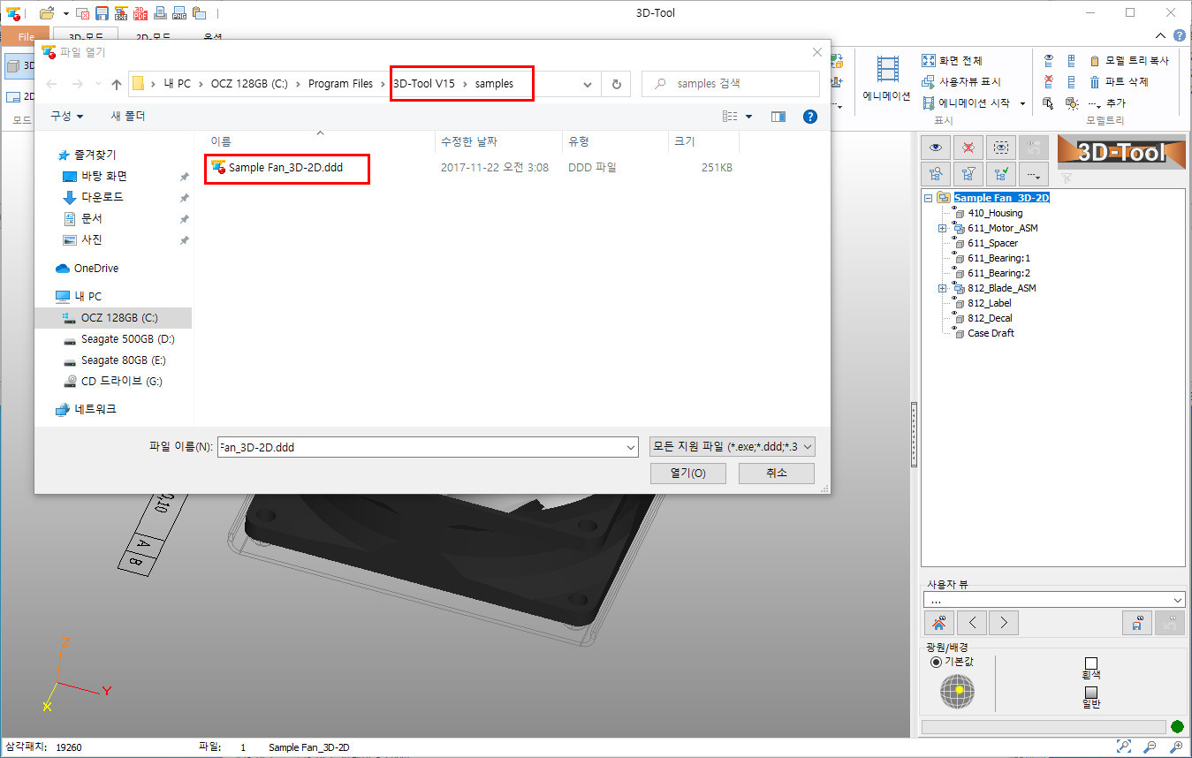Click the light source sphere control
The height and width of the screenshot is (758, 1192).
coord(957,691)
